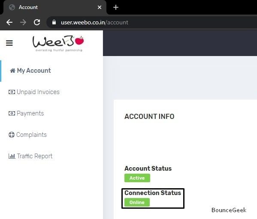Image resolution: width=257 pixels, height=219 pixels.
Task: Select the Connection Status label
Action: pyautogui.click(x=153, y=193)
